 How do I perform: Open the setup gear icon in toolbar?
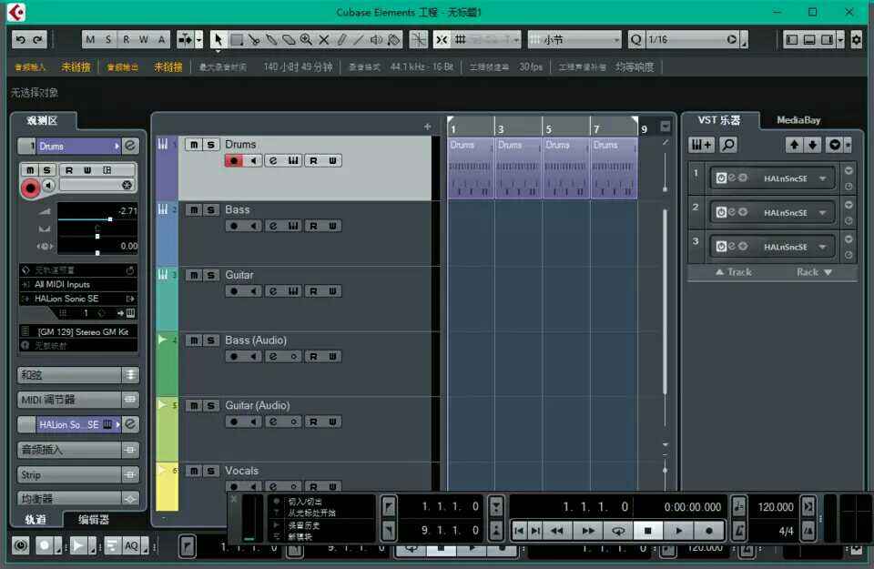(856, 39)
